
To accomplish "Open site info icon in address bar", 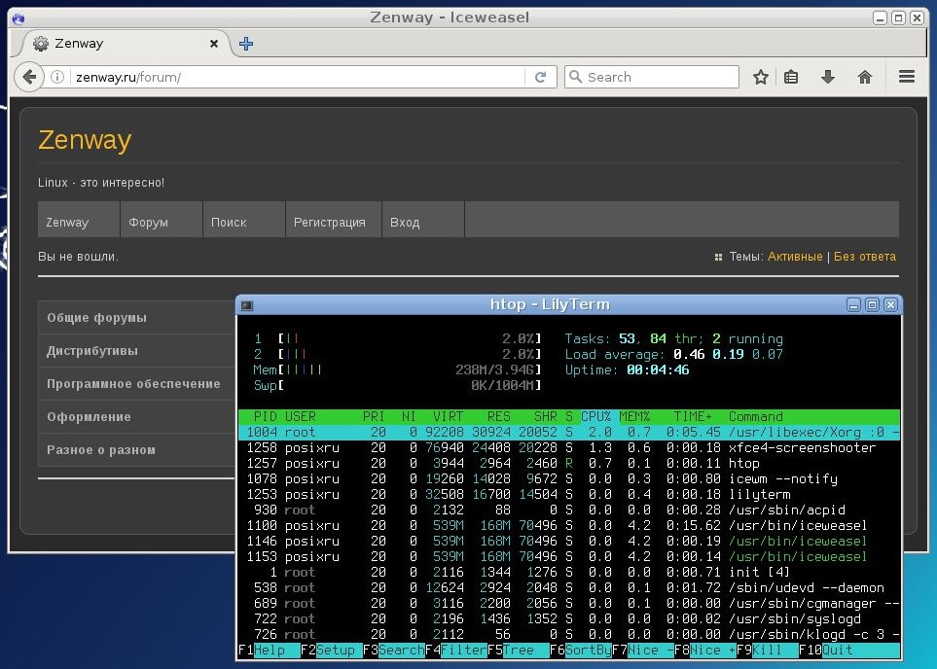I will (x=57, y=77).
